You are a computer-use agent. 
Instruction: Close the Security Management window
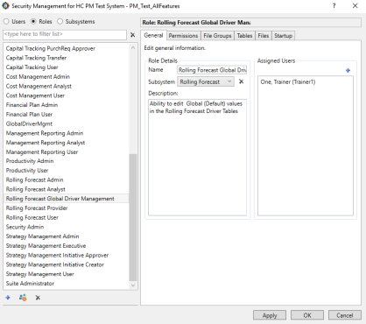(355, 6)
